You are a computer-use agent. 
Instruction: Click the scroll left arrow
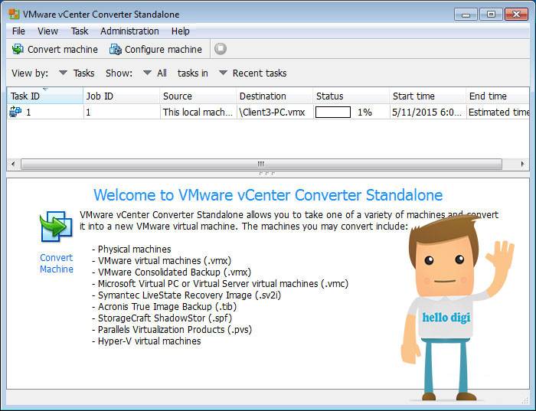tap(13, 164)
